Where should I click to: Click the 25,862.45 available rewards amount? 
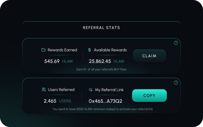pos(100,61)
